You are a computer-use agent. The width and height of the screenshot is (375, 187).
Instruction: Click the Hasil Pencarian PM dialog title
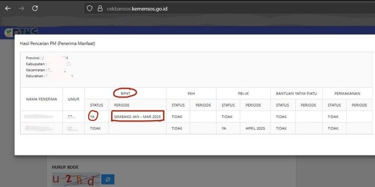[x=57, y=44]
